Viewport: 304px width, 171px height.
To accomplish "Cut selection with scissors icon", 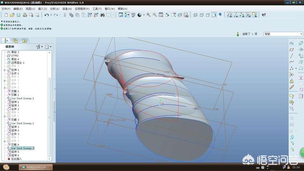I will pos(65,15).
